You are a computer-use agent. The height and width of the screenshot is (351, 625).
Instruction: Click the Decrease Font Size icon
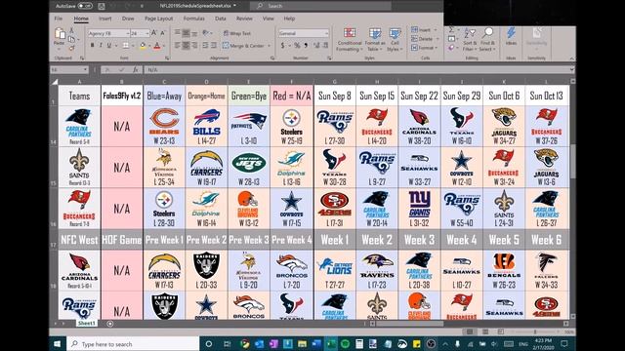tap(163, 33)
